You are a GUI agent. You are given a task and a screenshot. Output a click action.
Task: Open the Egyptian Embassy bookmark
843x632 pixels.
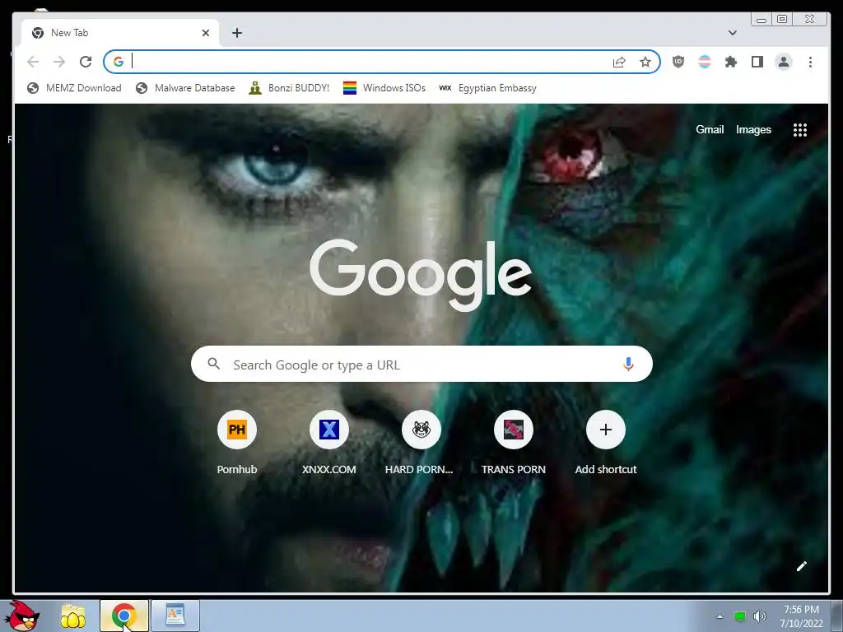pos(487,87)
